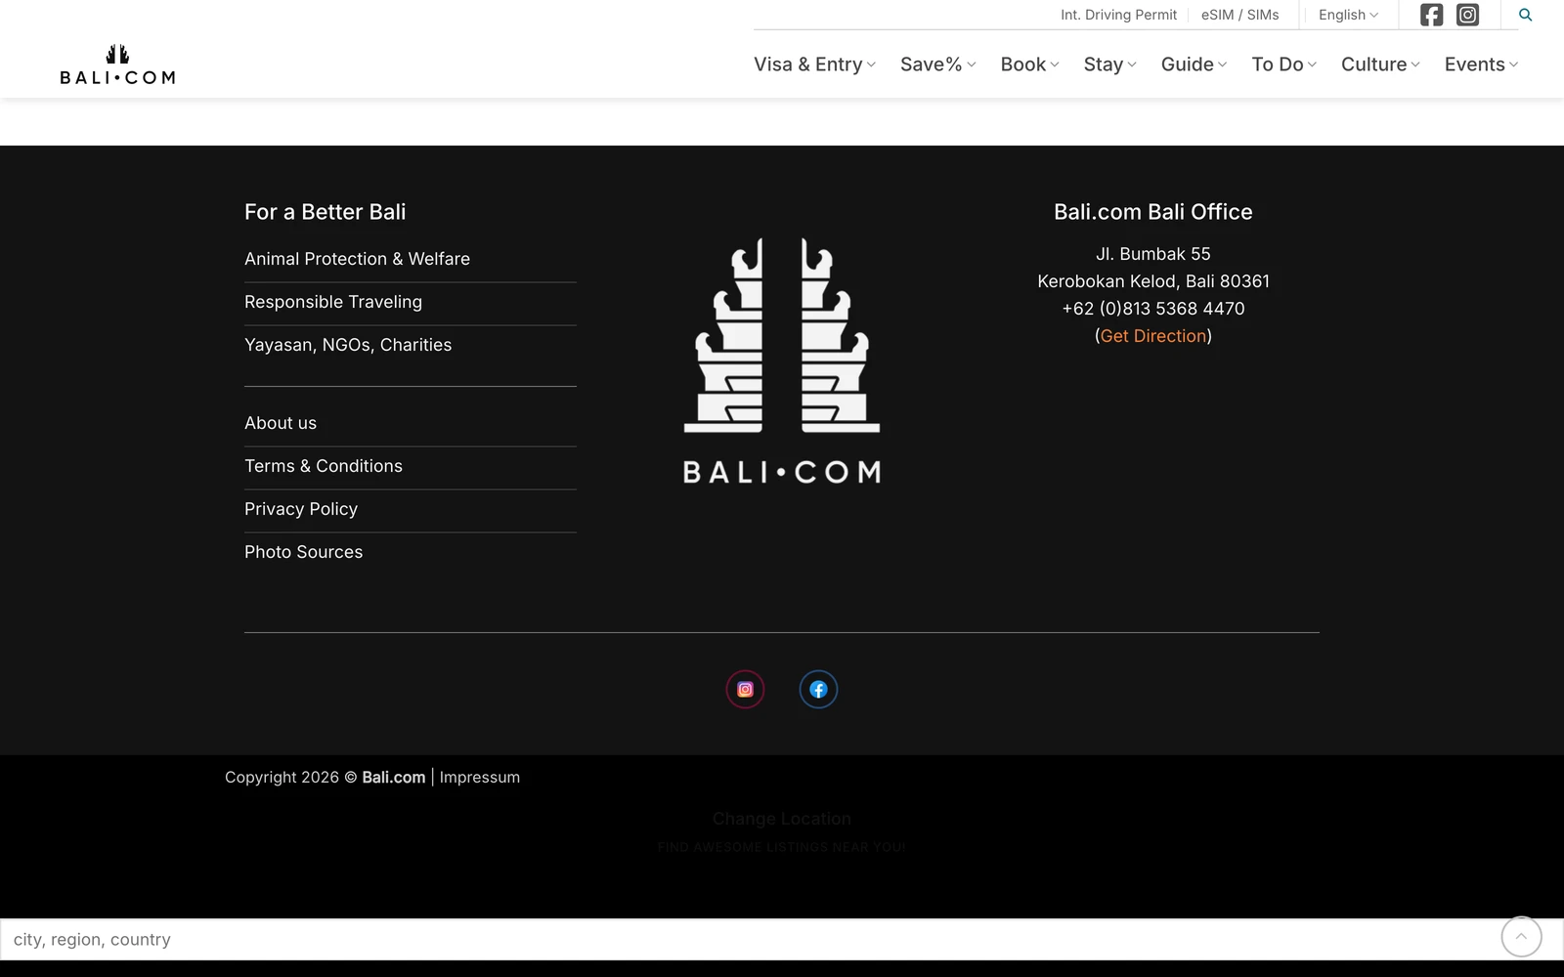Click the Bali.com header logo
Image resolution: width=1564 pixels, height=977 pixels.
pos(117,64)
